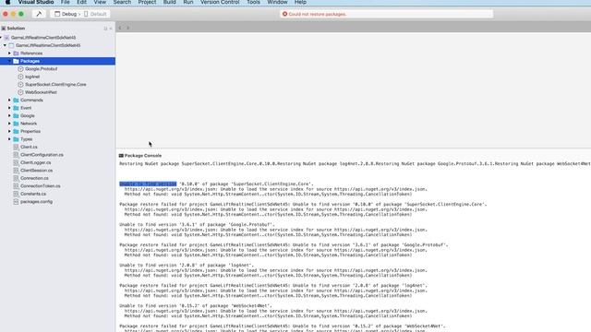
Task: Click the Package Console pad icon
Action: pyautogui.click(x=121, y=156)
